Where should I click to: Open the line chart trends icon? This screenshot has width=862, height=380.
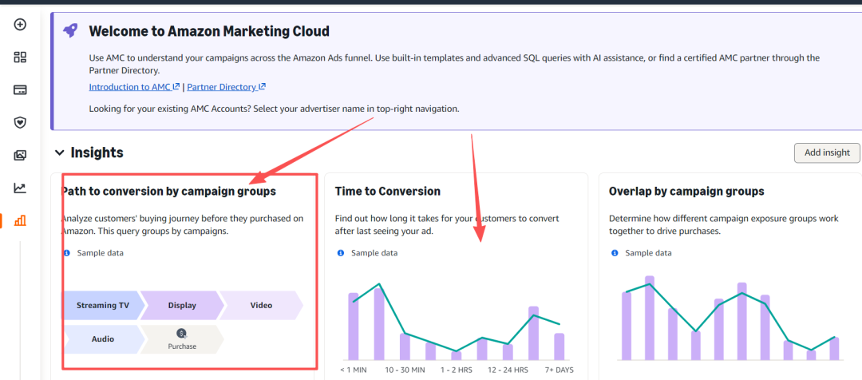(20, 188)
